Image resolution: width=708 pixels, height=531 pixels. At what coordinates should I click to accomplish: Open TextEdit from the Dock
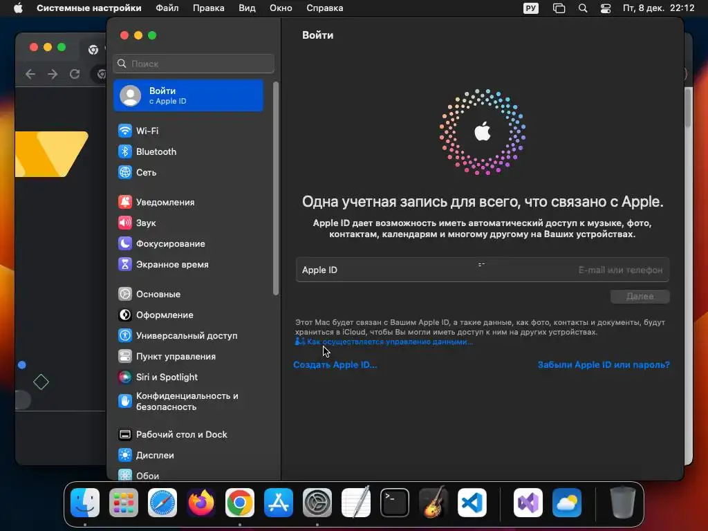pyautogui.click(x=356, y=503)
